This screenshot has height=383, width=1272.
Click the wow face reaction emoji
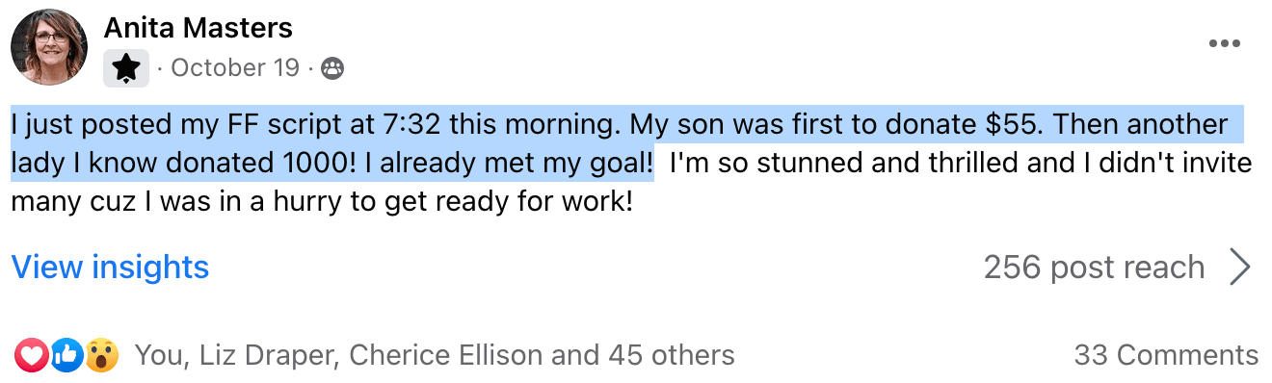coord(100,356)
